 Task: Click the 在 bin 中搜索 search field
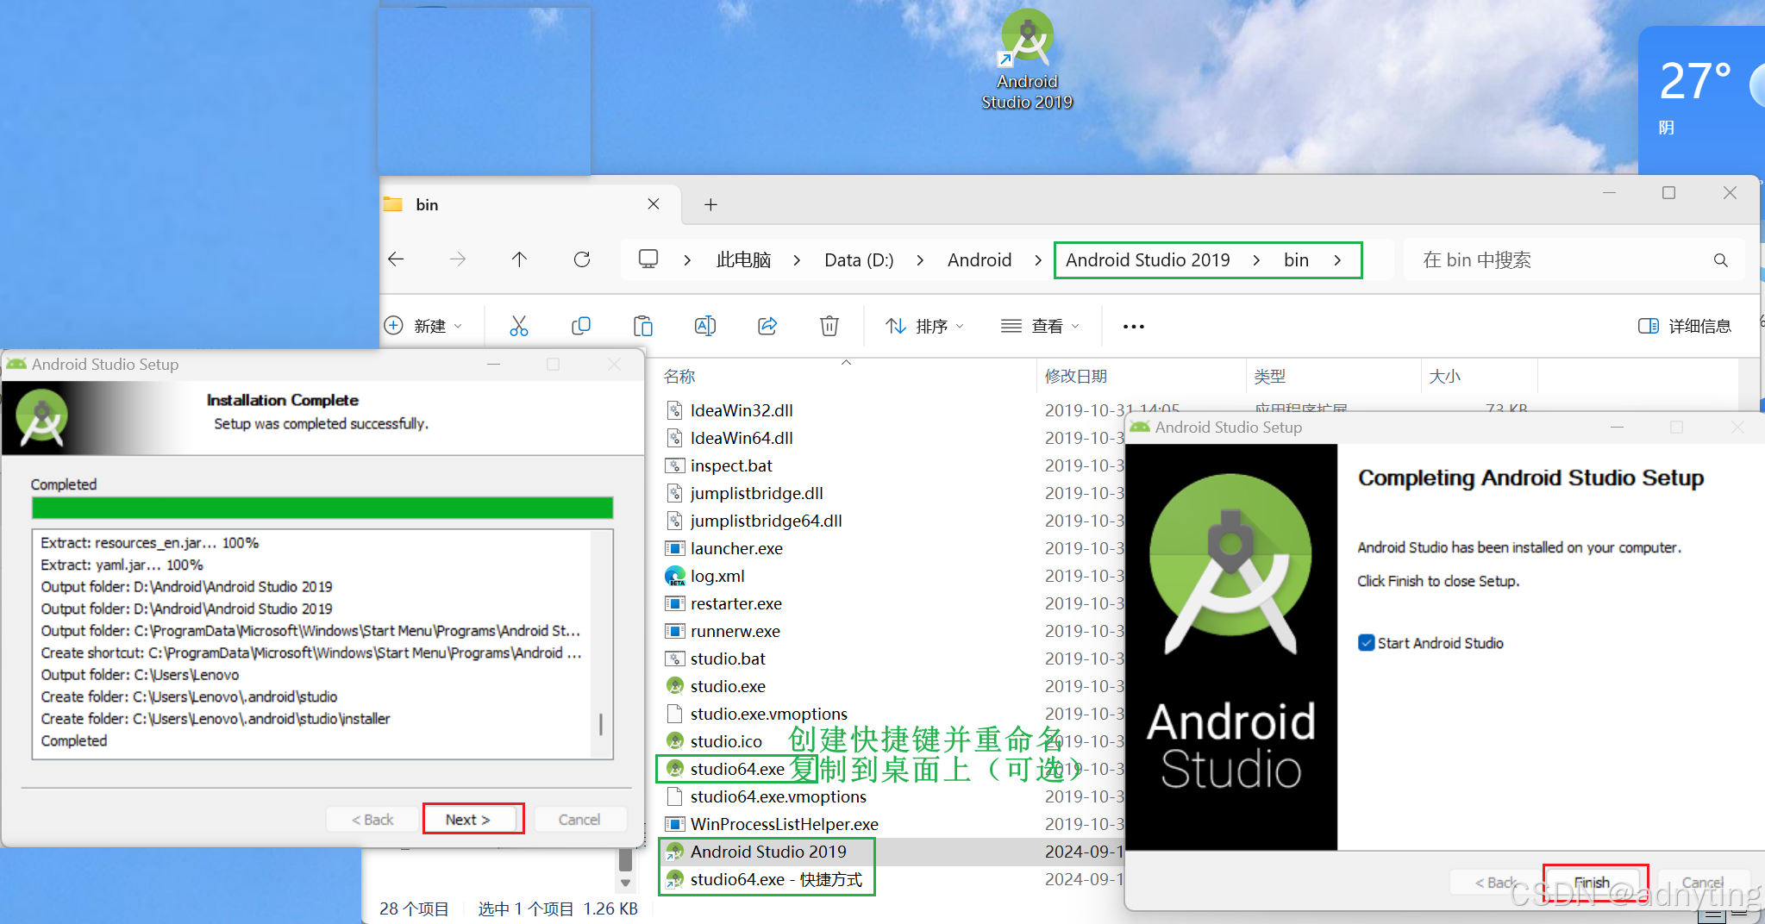[x=1574, y=260]
